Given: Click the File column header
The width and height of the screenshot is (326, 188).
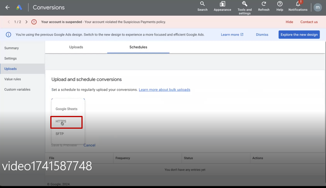Looking at the screenshot, I should [51, 158].
